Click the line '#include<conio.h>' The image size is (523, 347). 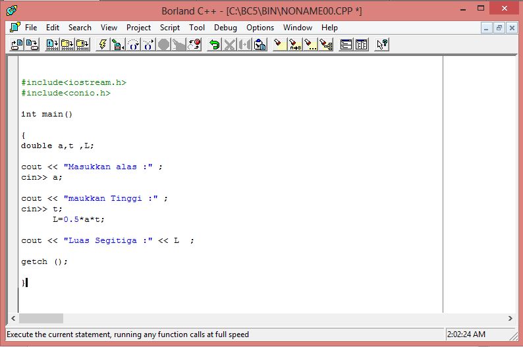click(x=66, y=93)
